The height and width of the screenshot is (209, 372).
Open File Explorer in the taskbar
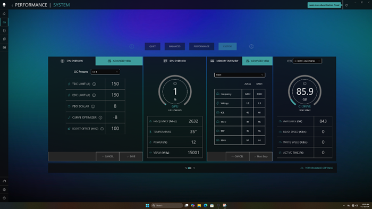click(199, 205)
